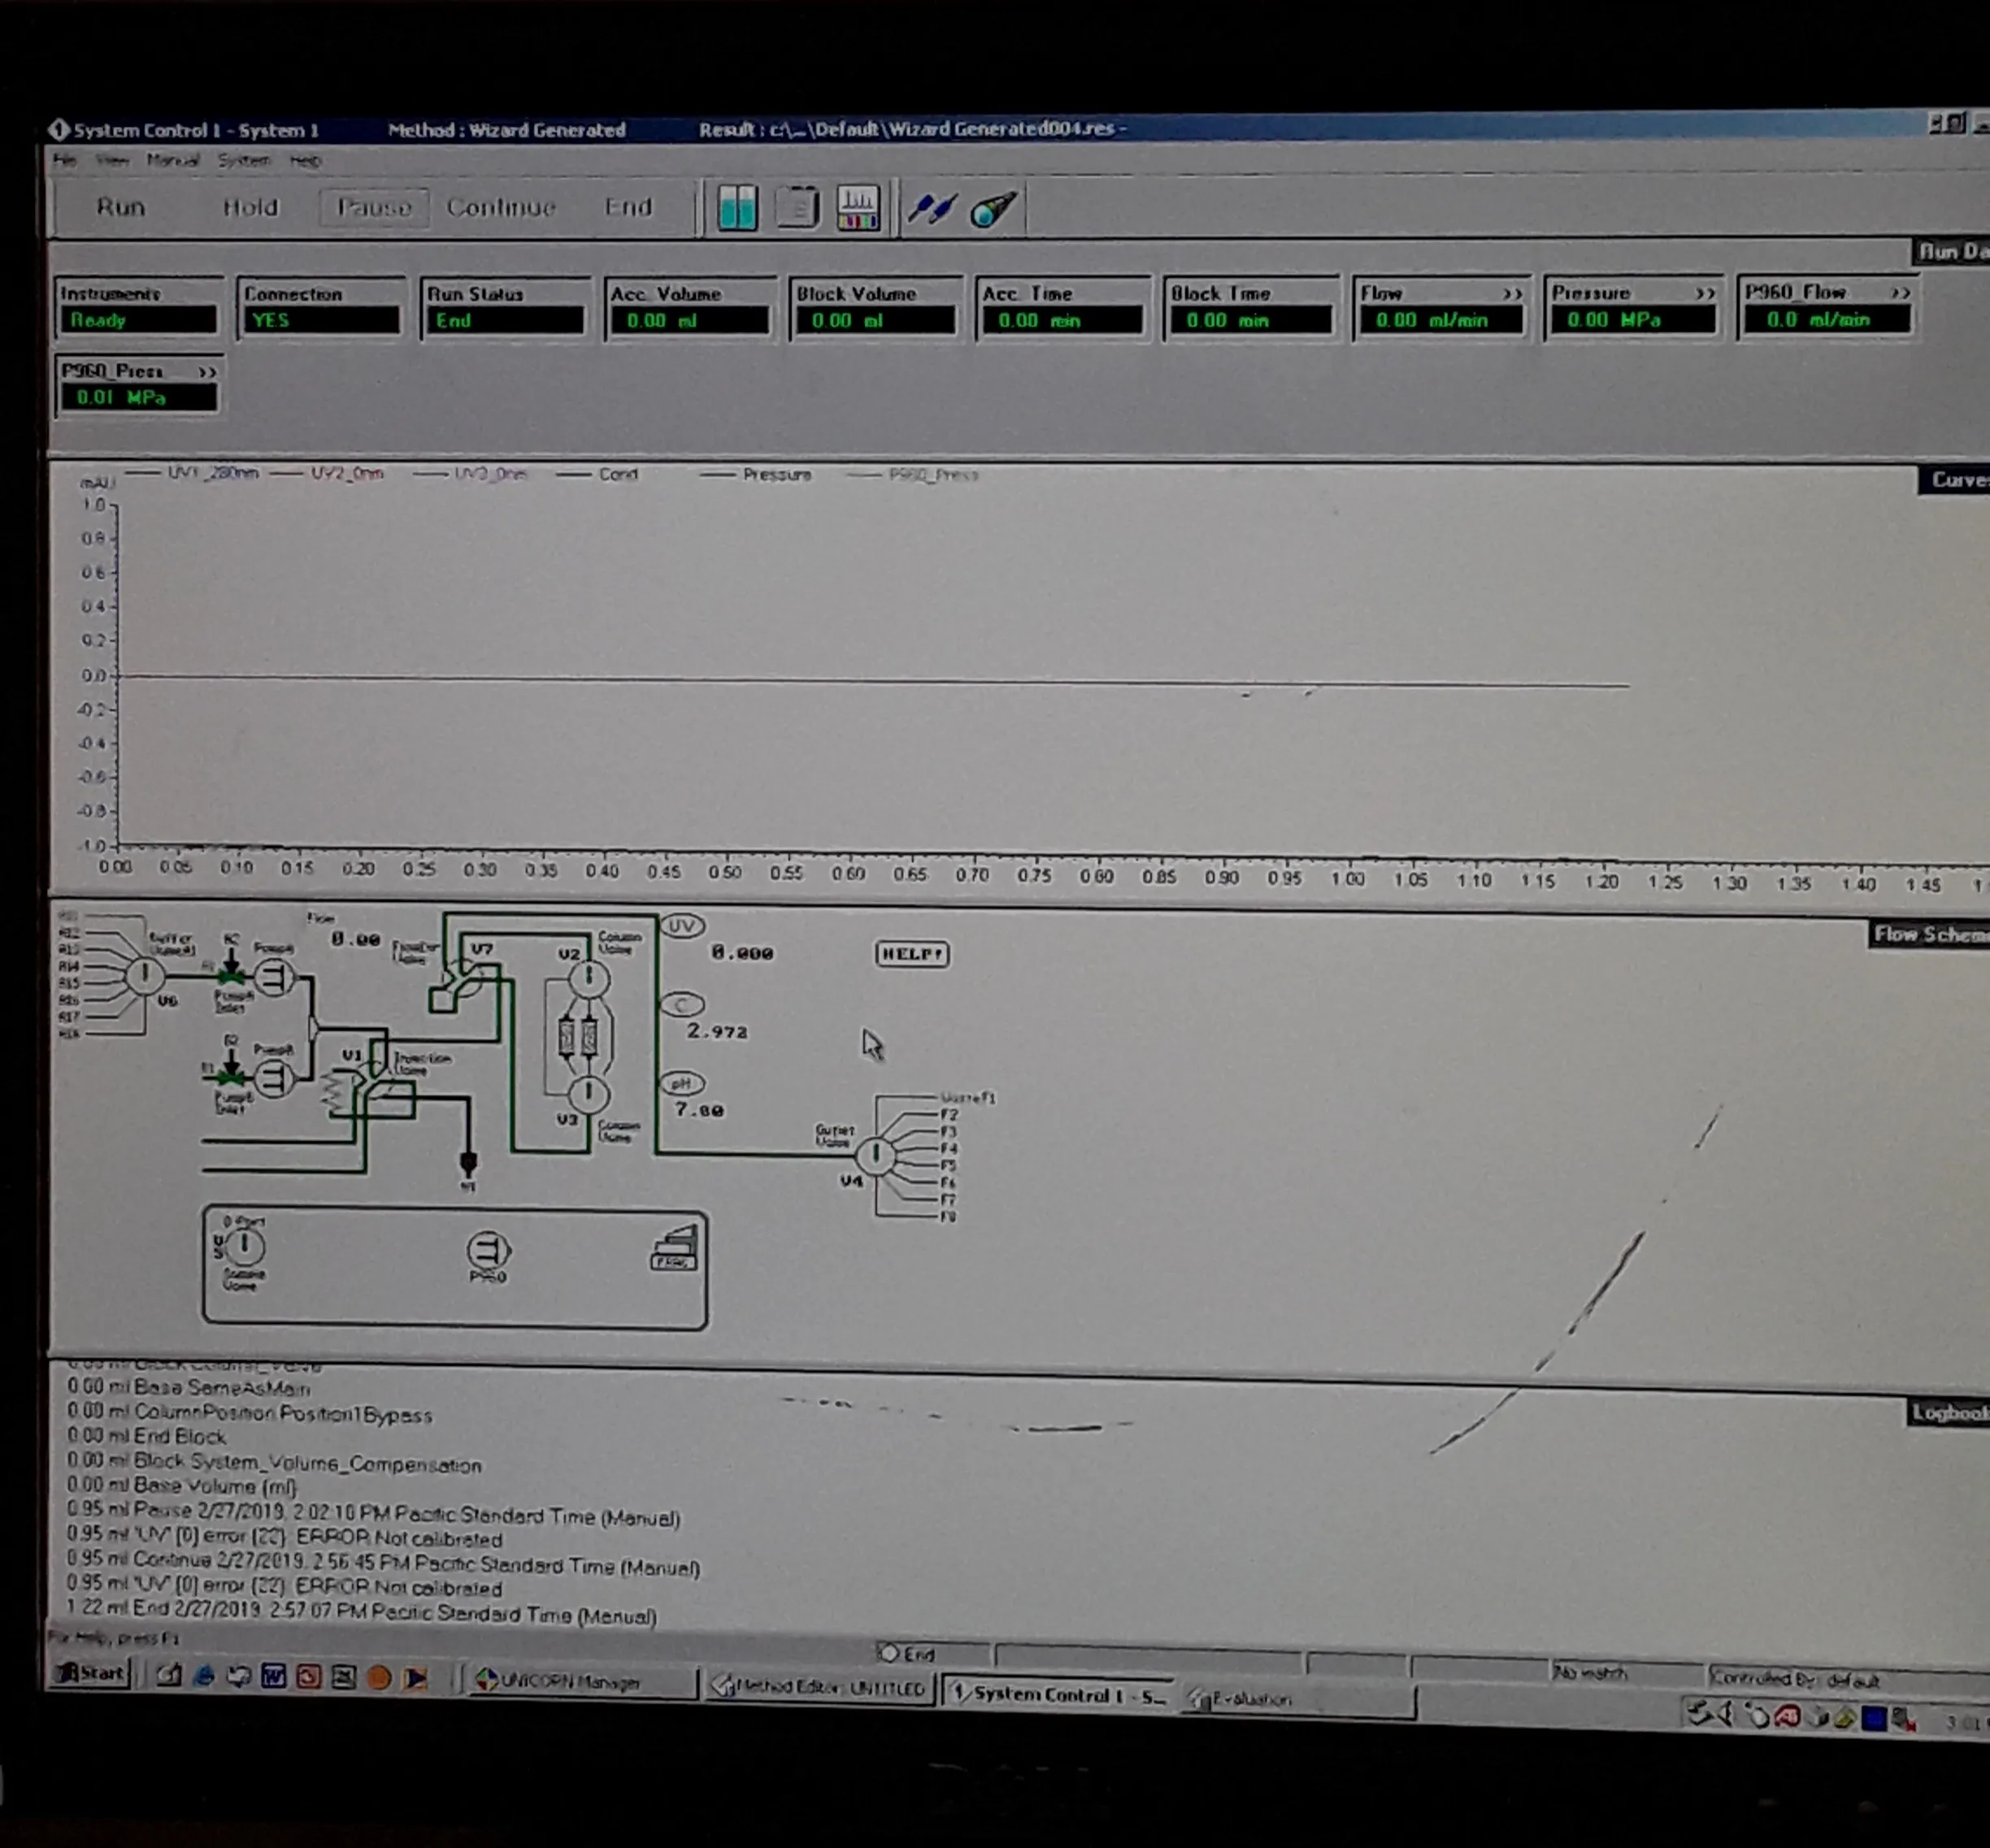Expand the Flow readout arrows

click(x=1513, y=294)
